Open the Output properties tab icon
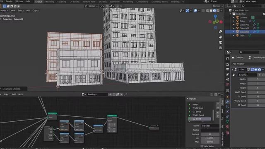This screenshot has height=149, width=265. pyautogui.click(x=227, y=70)
